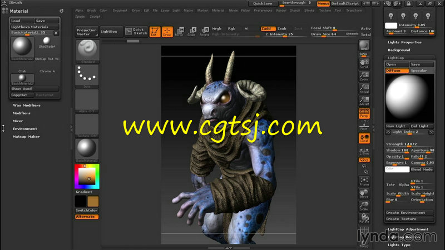Toggle Perspective with the Persp button
445x250 pixels.
364,113
